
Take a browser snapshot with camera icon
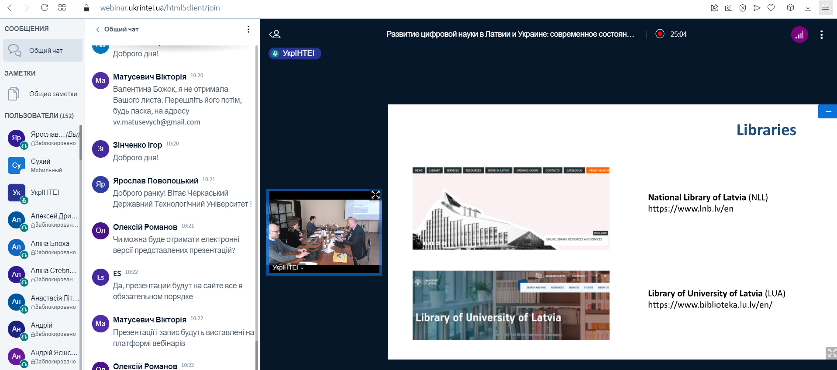[x=728, y=8]
